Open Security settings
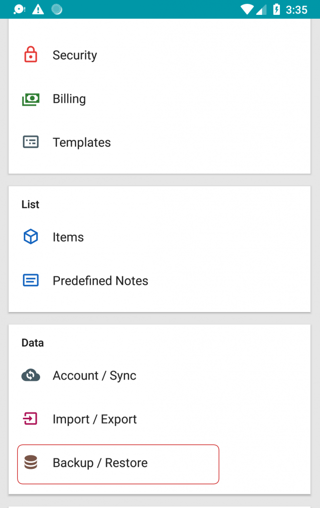 coord(159,55)
